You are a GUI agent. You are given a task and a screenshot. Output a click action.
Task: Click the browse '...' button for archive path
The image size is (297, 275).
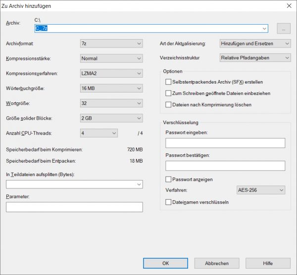[x=284, y=29]
